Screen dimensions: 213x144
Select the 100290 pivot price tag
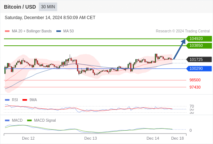tap(199, 68)
